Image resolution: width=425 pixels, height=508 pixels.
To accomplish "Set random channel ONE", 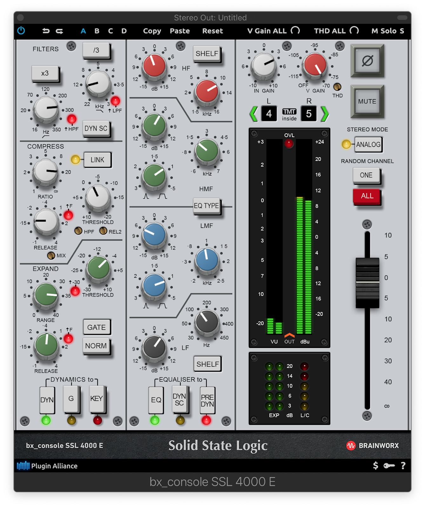I will tap(366, 175).
